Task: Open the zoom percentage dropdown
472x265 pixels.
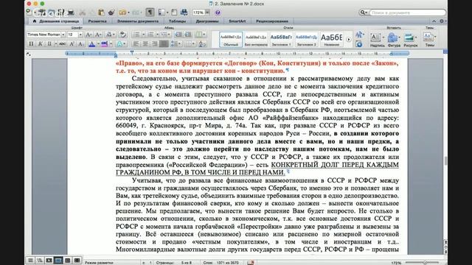Action: (x=207, y=13)
